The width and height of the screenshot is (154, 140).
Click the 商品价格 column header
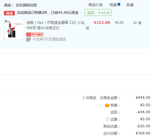[x=95, y=5]
